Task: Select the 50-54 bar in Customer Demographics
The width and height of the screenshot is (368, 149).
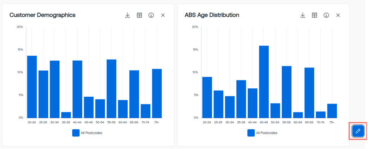Action: click(x=100, y=108)
